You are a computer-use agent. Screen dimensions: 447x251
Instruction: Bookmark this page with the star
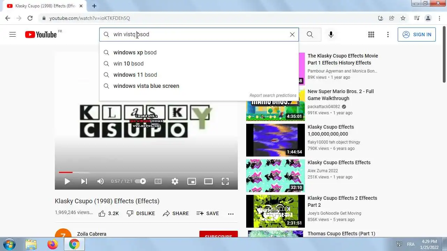[403, 18]
